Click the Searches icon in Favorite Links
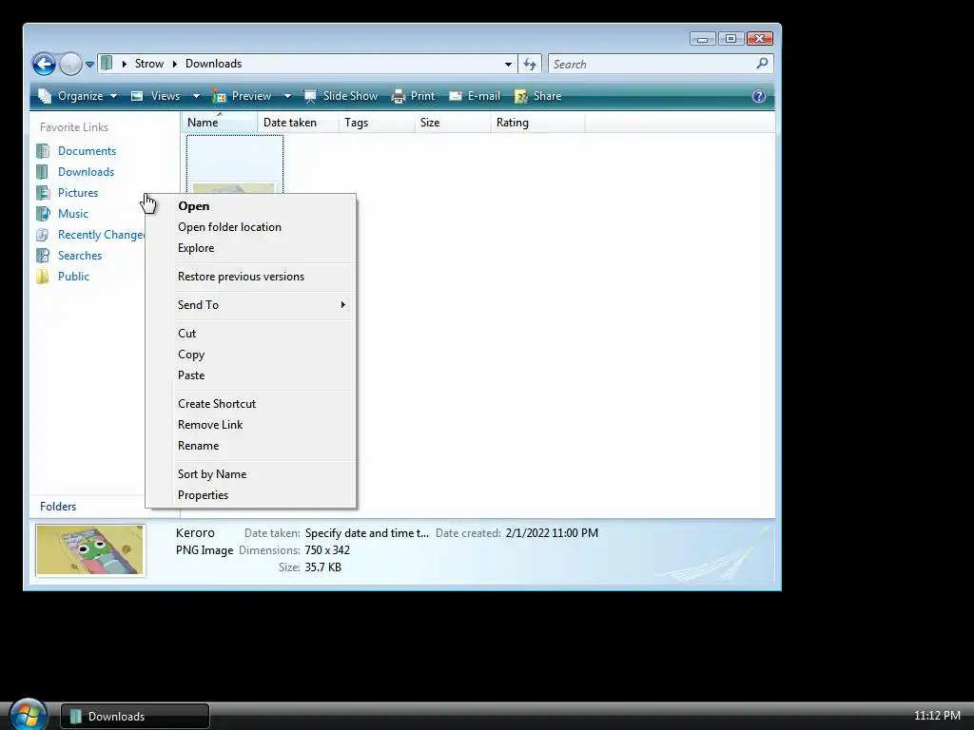The image size is (974, 730). pos(43,256)
